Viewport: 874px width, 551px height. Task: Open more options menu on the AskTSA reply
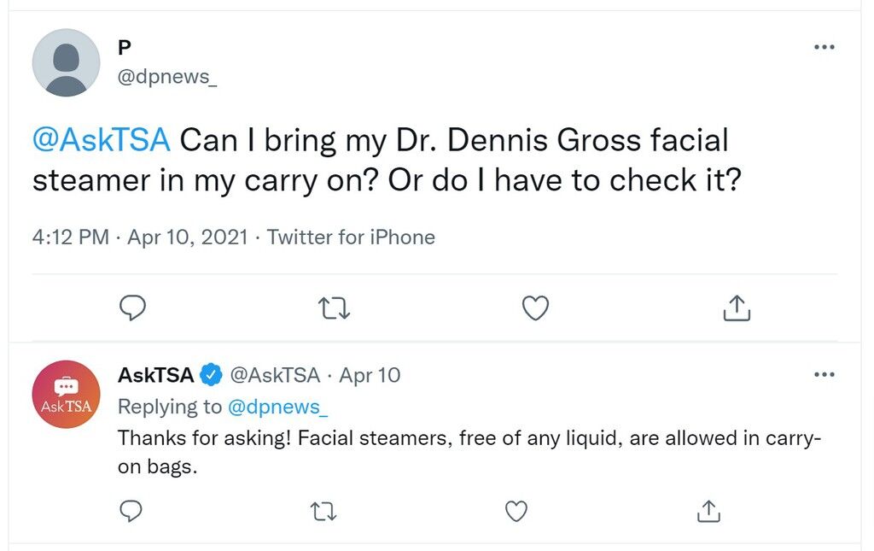pyautogui.click(x=824, y=374)
